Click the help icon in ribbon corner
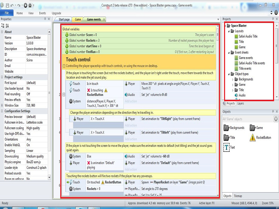The height and width of the screenshot is (209, 279). (x=276, y=13)
